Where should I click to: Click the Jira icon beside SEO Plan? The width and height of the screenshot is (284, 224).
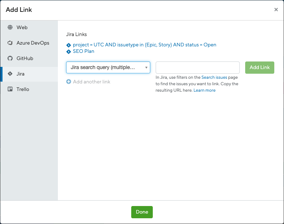tap(69, 51)
